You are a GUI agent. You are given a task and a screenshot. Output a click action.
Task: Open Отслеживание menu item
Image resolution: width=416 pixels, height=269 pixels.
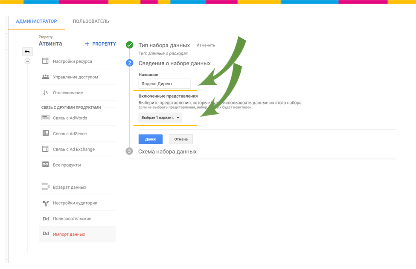pyautogui.click(x=78, y=93)
